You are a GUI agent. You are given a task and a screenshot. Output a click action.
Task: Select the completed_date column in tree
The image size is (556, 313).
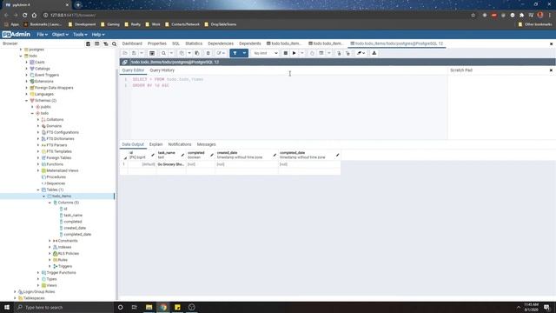77,235
